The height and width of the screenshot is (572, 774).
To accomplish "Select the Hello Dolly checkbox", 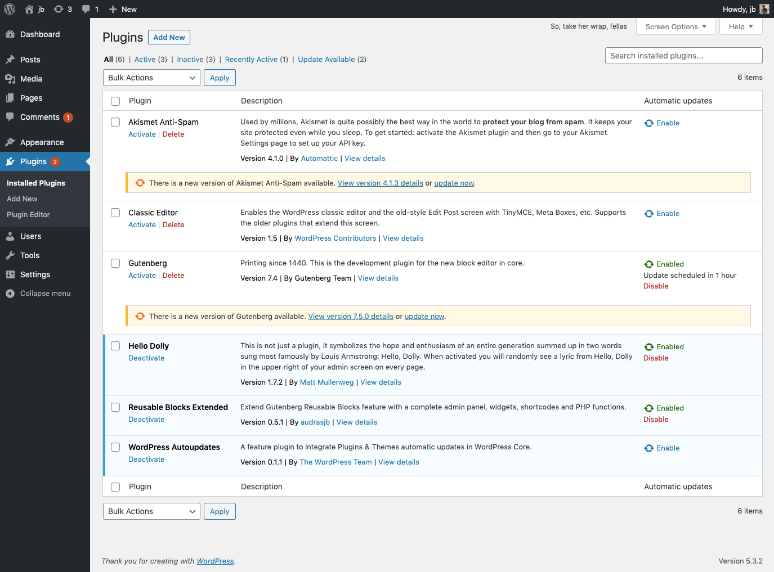I will click(115, 346).
